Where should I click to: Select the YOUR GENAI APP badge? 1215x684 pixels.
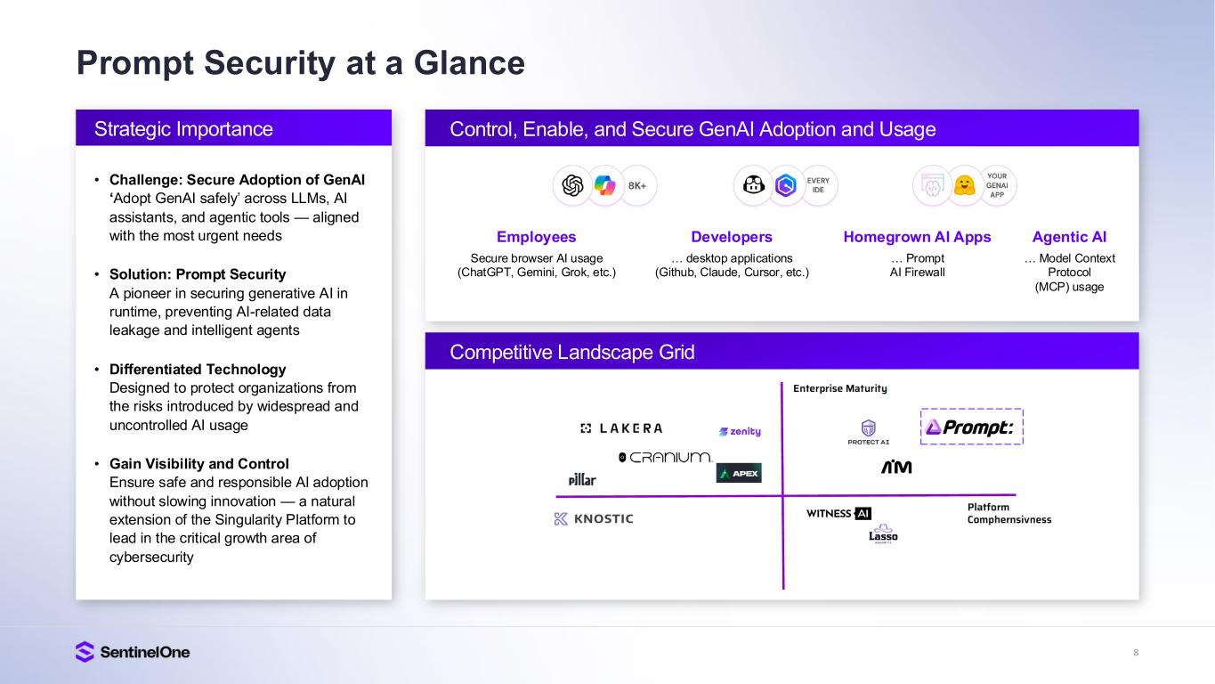click(996, 185)
